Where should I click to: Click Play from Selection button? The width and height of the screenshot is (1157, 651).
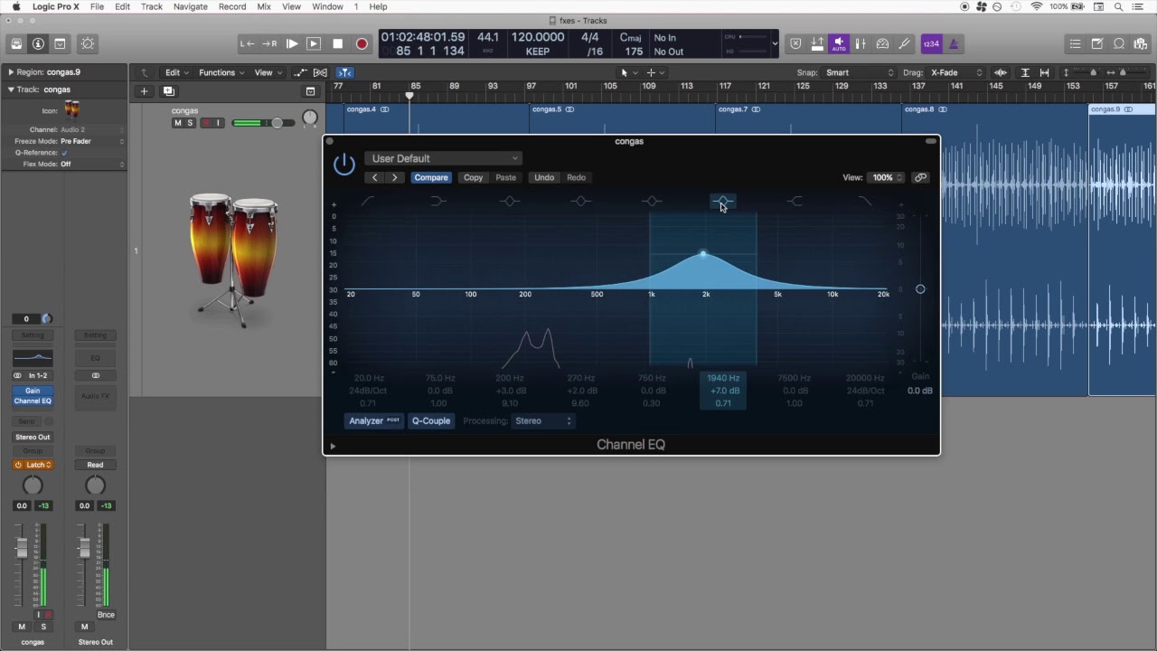click(314, 43)
